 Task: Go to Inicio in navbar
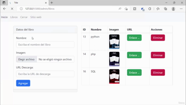pos(4,17)
